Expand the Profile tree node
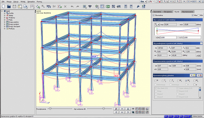This screenshot has height=118, width=204. point(5,13)
